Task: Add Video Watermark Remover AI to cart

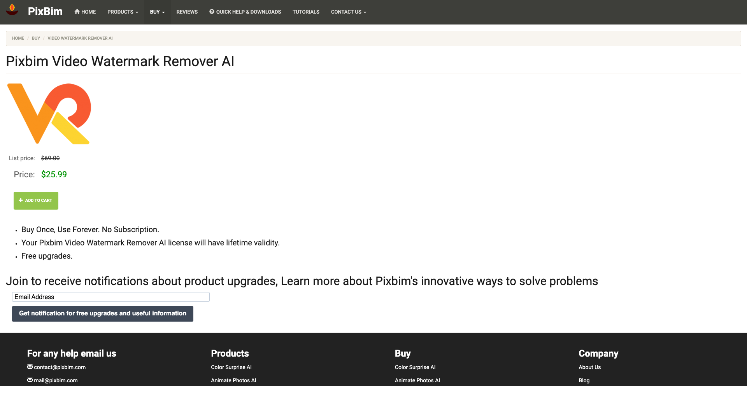Action: [x=36, y=201]
